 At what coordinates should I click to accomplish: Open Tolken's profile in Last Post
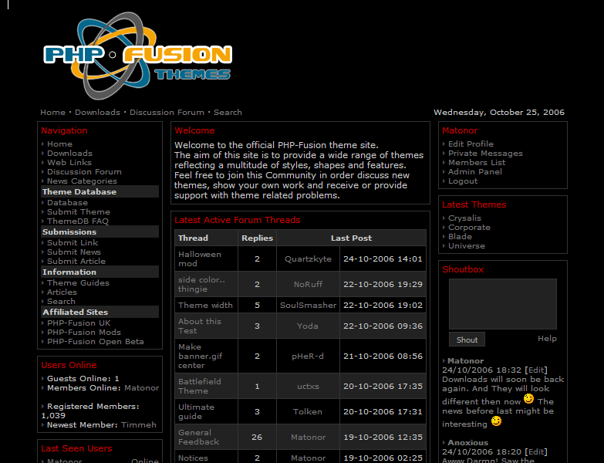click(x=307, y=411)
